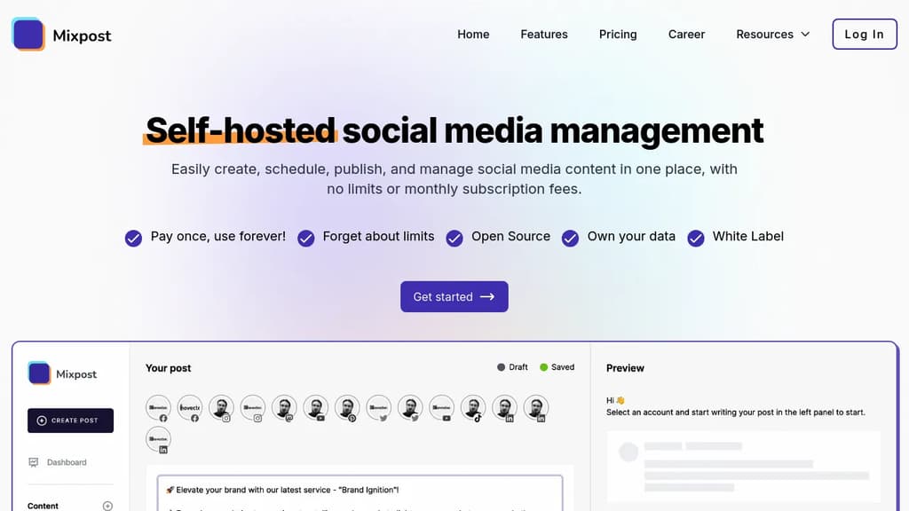909x511 pixels.
Task: Select the YouTube channel avatar
Action: [x=315, y=408]
